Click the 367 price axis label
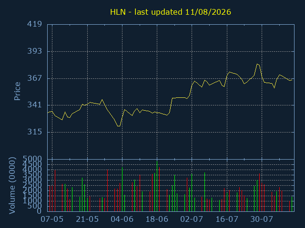The height and width of the screenshot is (228, 305). 34,78
